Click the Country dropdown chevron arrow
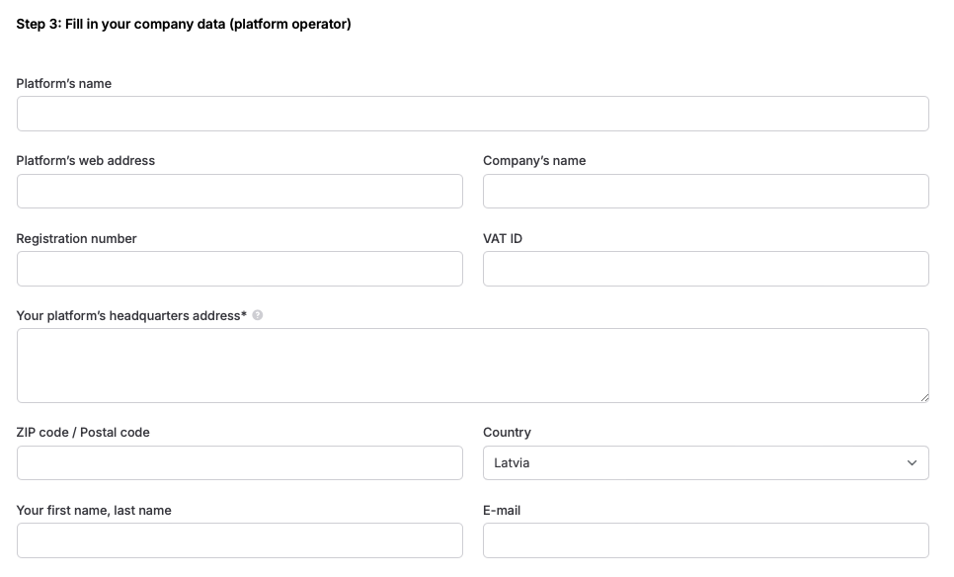 (x=912, y=462)
